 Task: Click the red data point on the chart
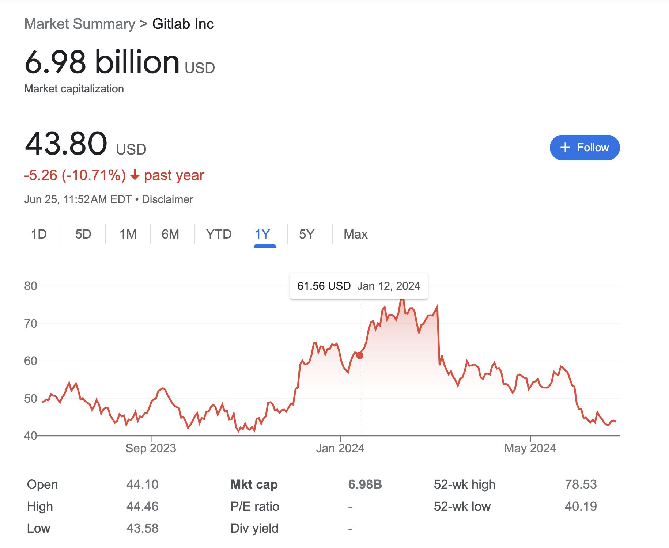pyautogui.click(x=360, y=355)
